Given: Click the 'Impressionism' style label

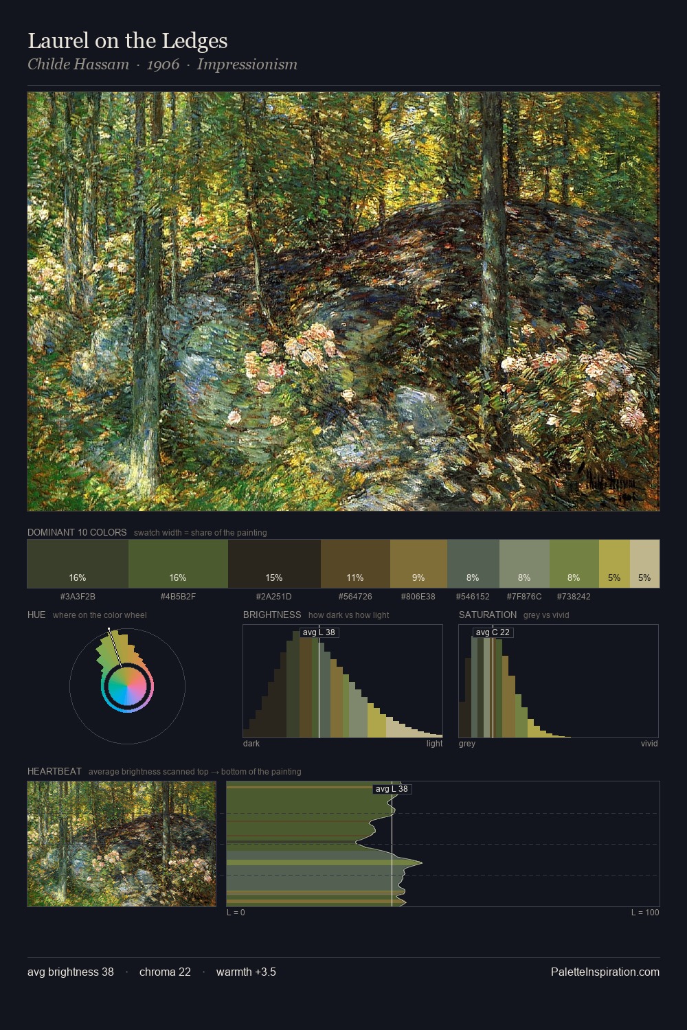Looking at the screenshot, I should (247, 65).
